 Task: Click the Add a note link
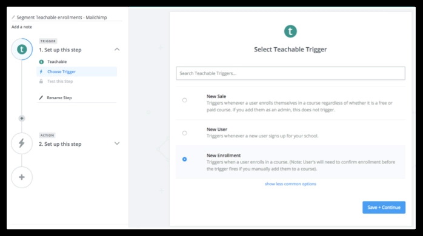(x=22, y=27)
